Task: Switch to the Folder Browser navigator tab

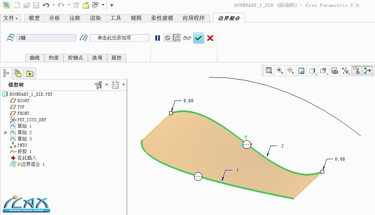Action: coord(18,73)
